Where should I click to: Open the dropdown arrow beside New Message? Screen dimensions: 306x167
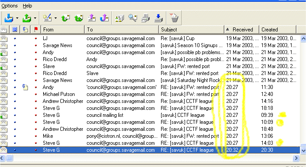tap(55, 18)
